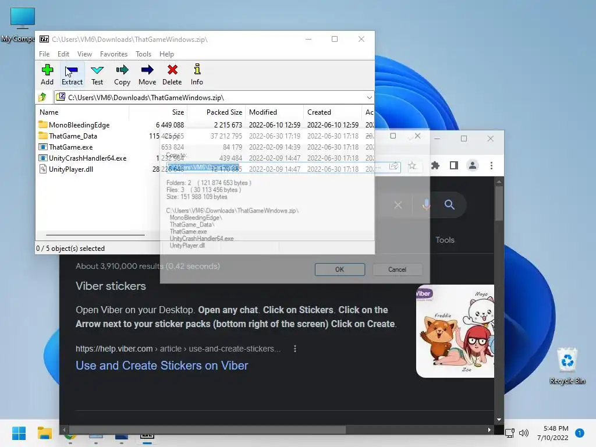Screen dimensions: 596x447
Task: Open the Use and Create Stickers on Viber link
Action: pos(162,366)
